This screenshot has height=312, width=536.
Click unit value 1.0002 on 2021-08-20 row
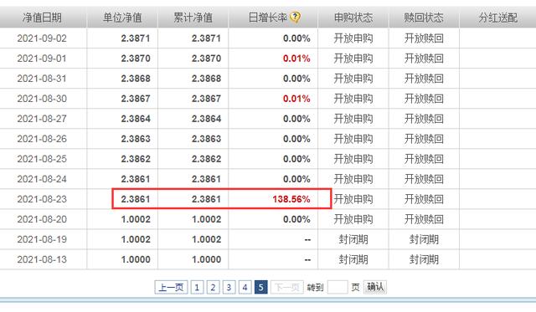point(136,219)
